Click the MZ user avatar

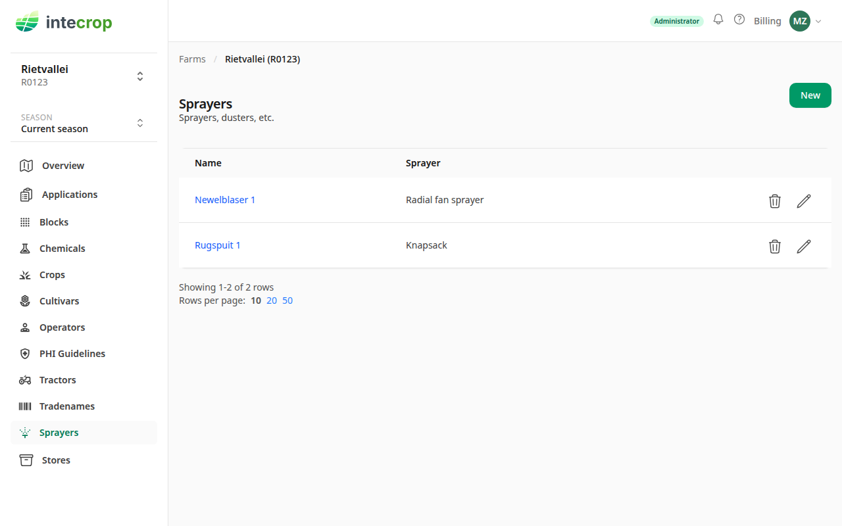[800, 21]
